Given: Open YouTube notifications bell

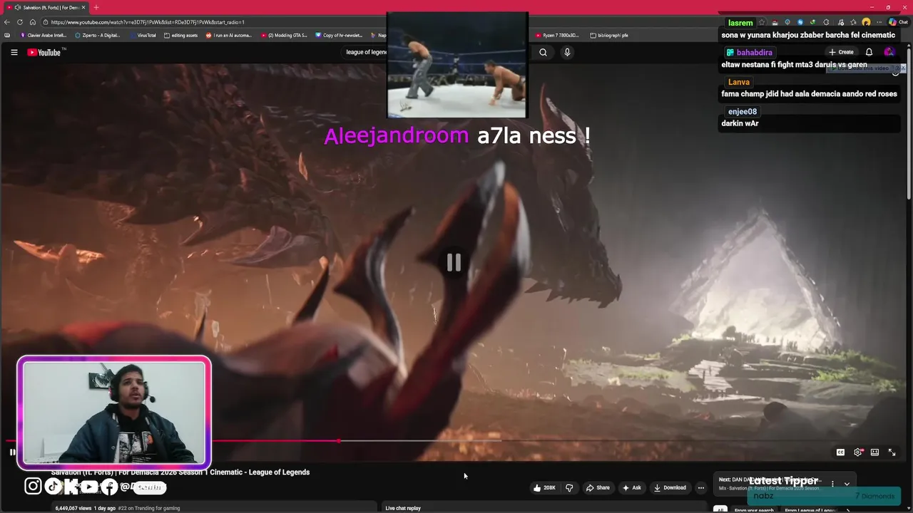Looking at the screenshot, I should tap(869, 52).
